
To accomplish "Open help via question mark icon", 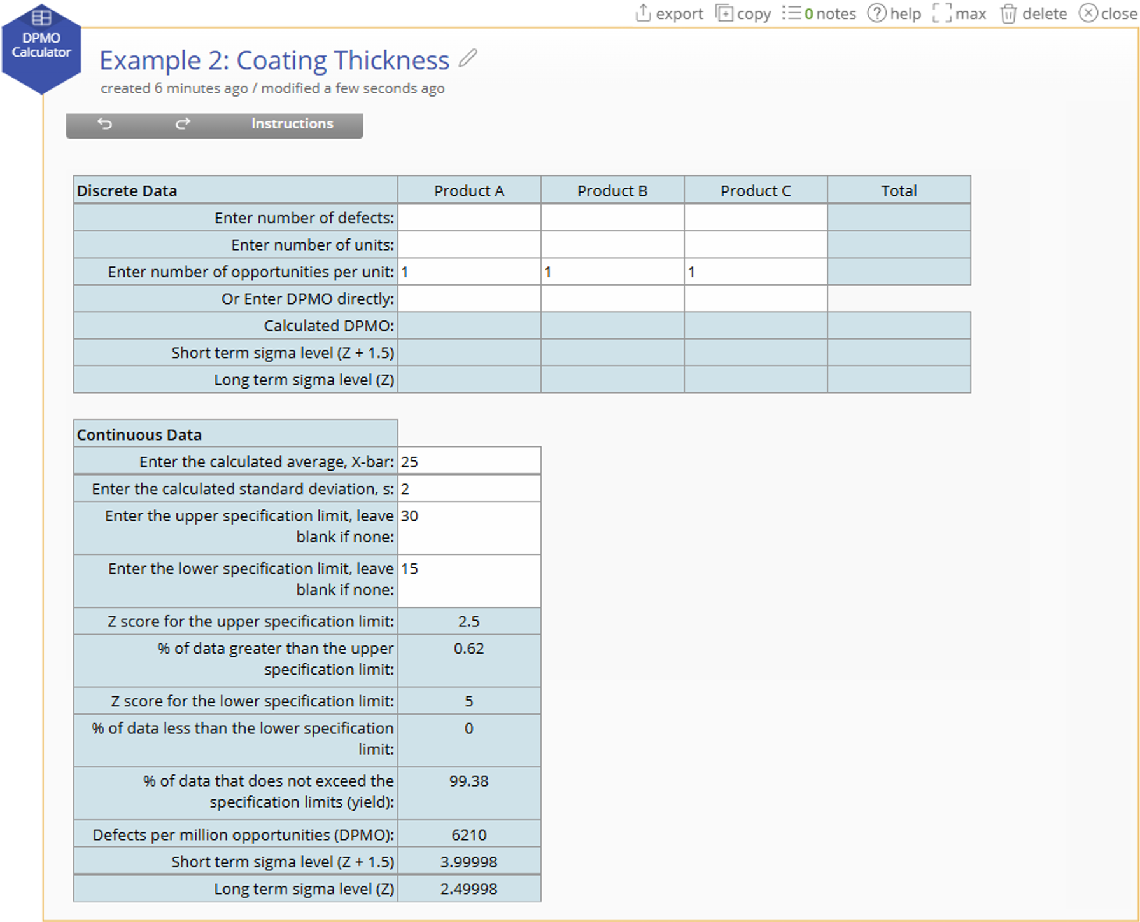I will click(x=876, y=13).
